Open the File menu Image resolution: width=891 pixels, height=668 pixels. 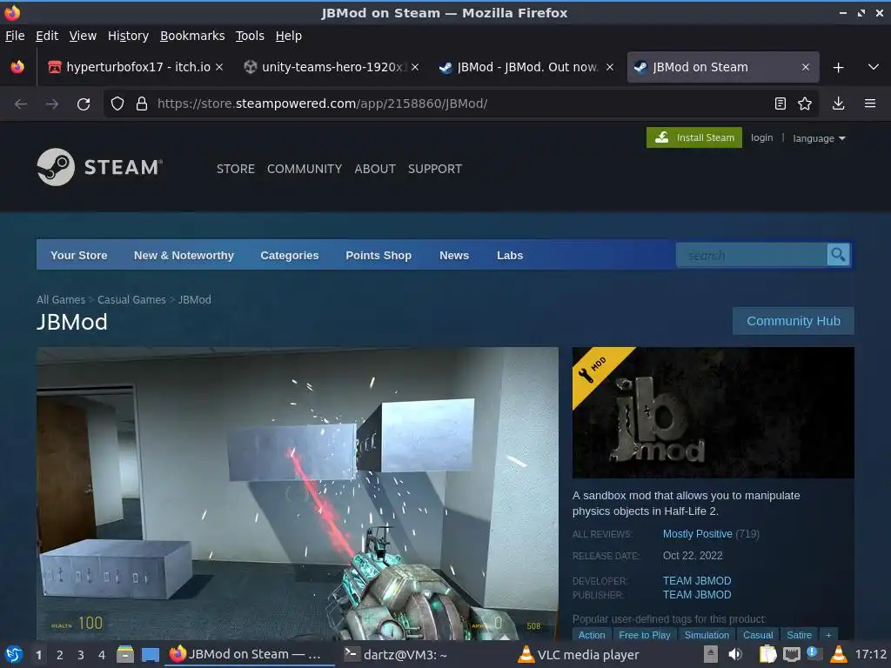coord(15,36)
